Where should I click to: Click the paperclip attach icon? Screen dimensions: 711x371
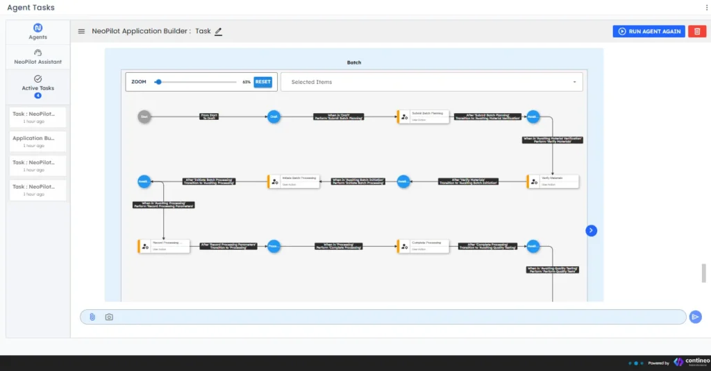92,317
